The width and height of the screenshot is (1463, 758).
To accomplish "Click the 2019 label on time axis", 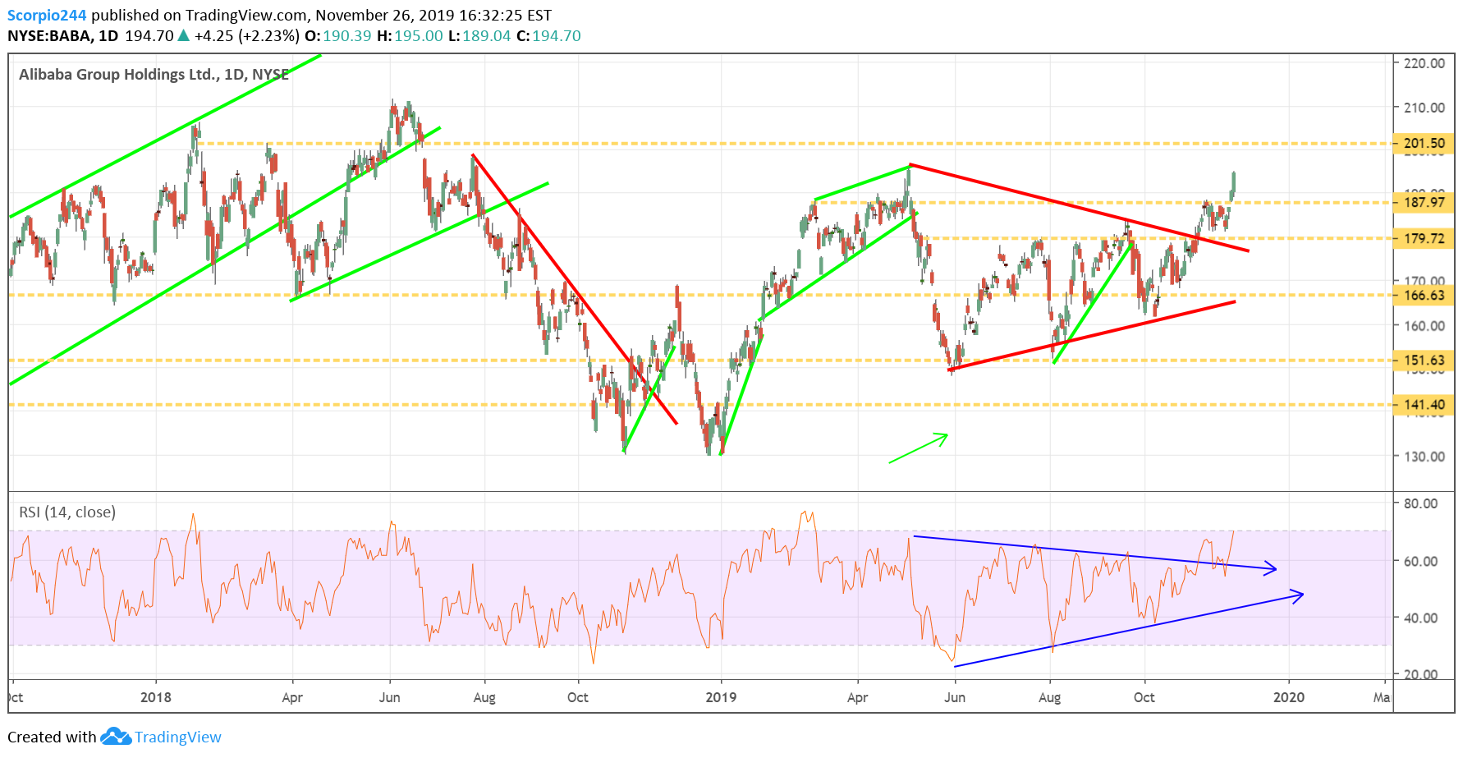I will tap(722, 697).
